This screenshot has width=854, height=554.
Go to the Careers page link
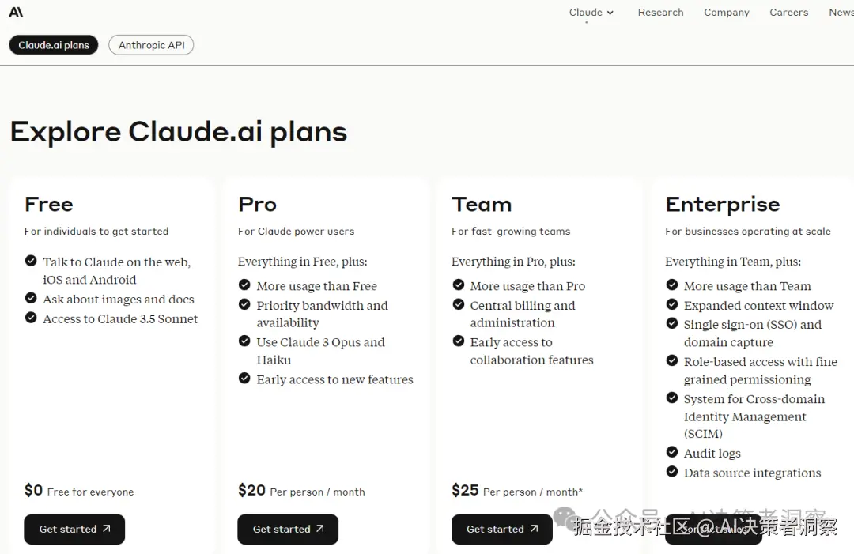point(788,13)
